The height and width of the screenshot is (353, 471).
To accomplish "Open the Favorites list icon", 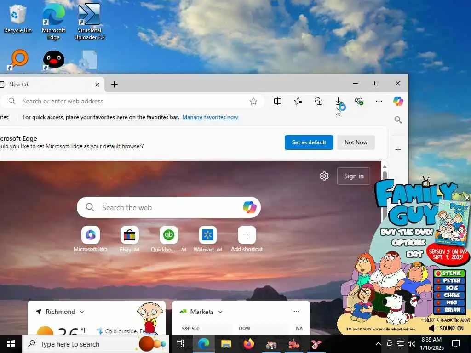I will [298, 102].
